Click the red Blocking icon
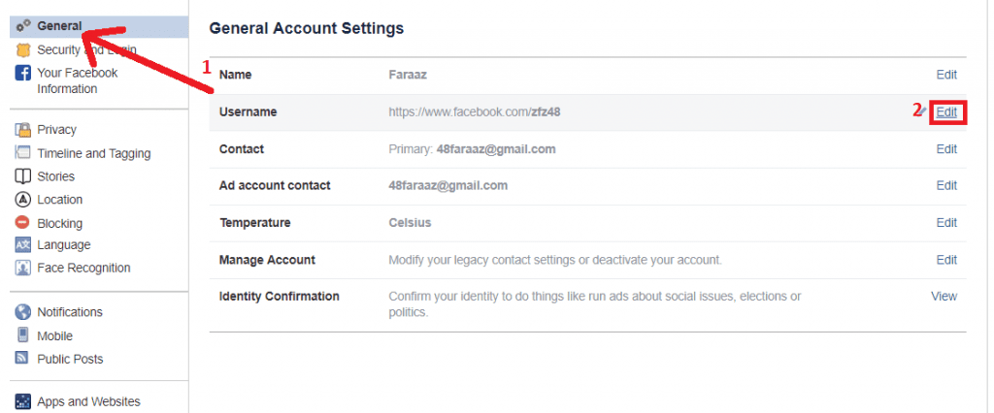This screenshot has width=994, height=413. pos(23,223)
